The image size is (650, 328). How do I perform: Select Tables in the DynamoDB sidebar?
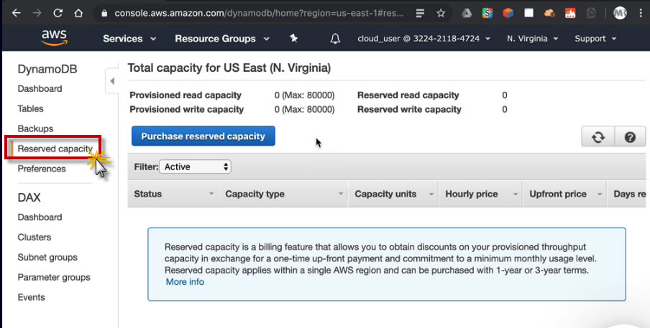(x=31, y=109)
